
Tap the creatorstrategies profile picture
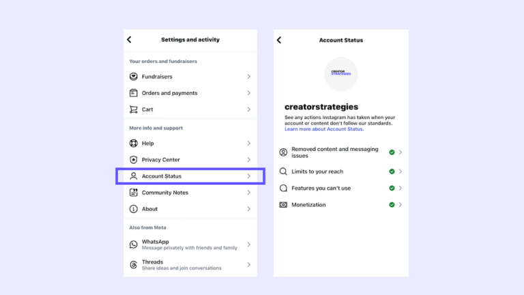(341, 74)
